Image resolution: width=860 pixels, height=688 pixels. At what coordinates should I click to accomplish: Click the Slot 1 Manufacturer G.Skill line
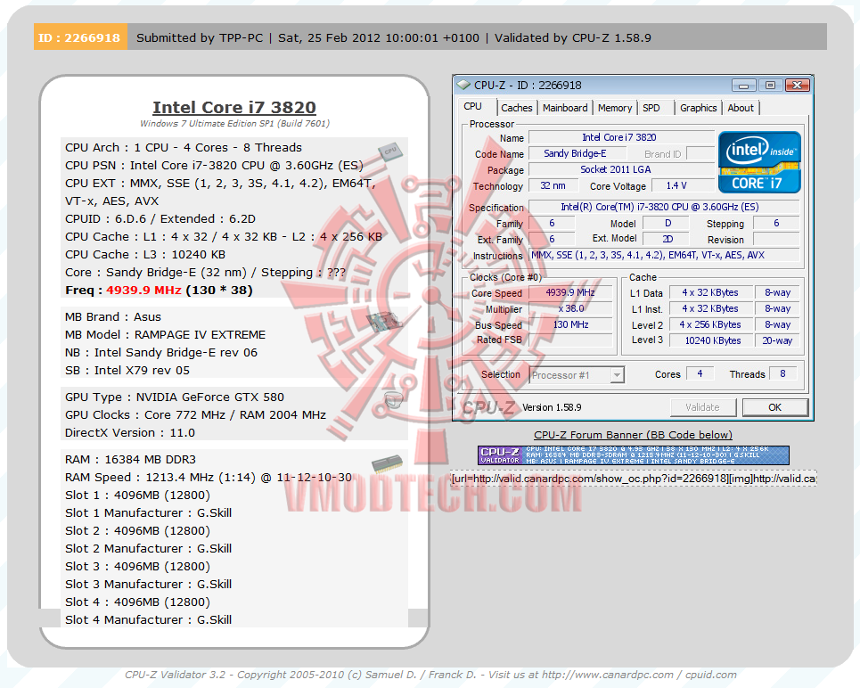(x=148, y=513)
